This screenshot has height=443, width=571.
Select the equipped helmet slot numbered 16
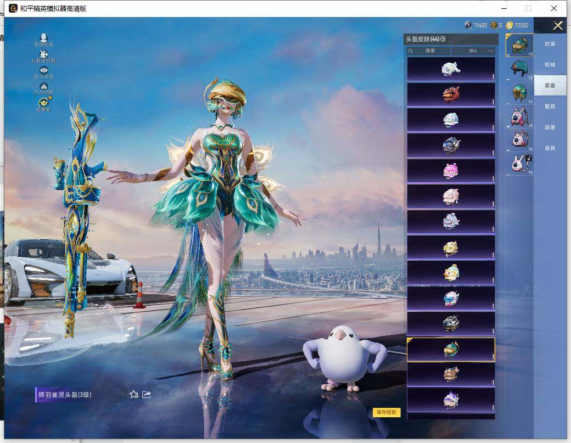click(519, 45)
